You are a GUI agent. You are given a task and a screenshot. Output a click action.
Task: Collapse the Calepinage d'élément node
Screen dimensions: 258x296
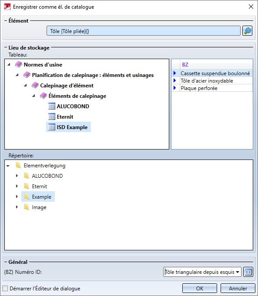[x=25, y=85]
